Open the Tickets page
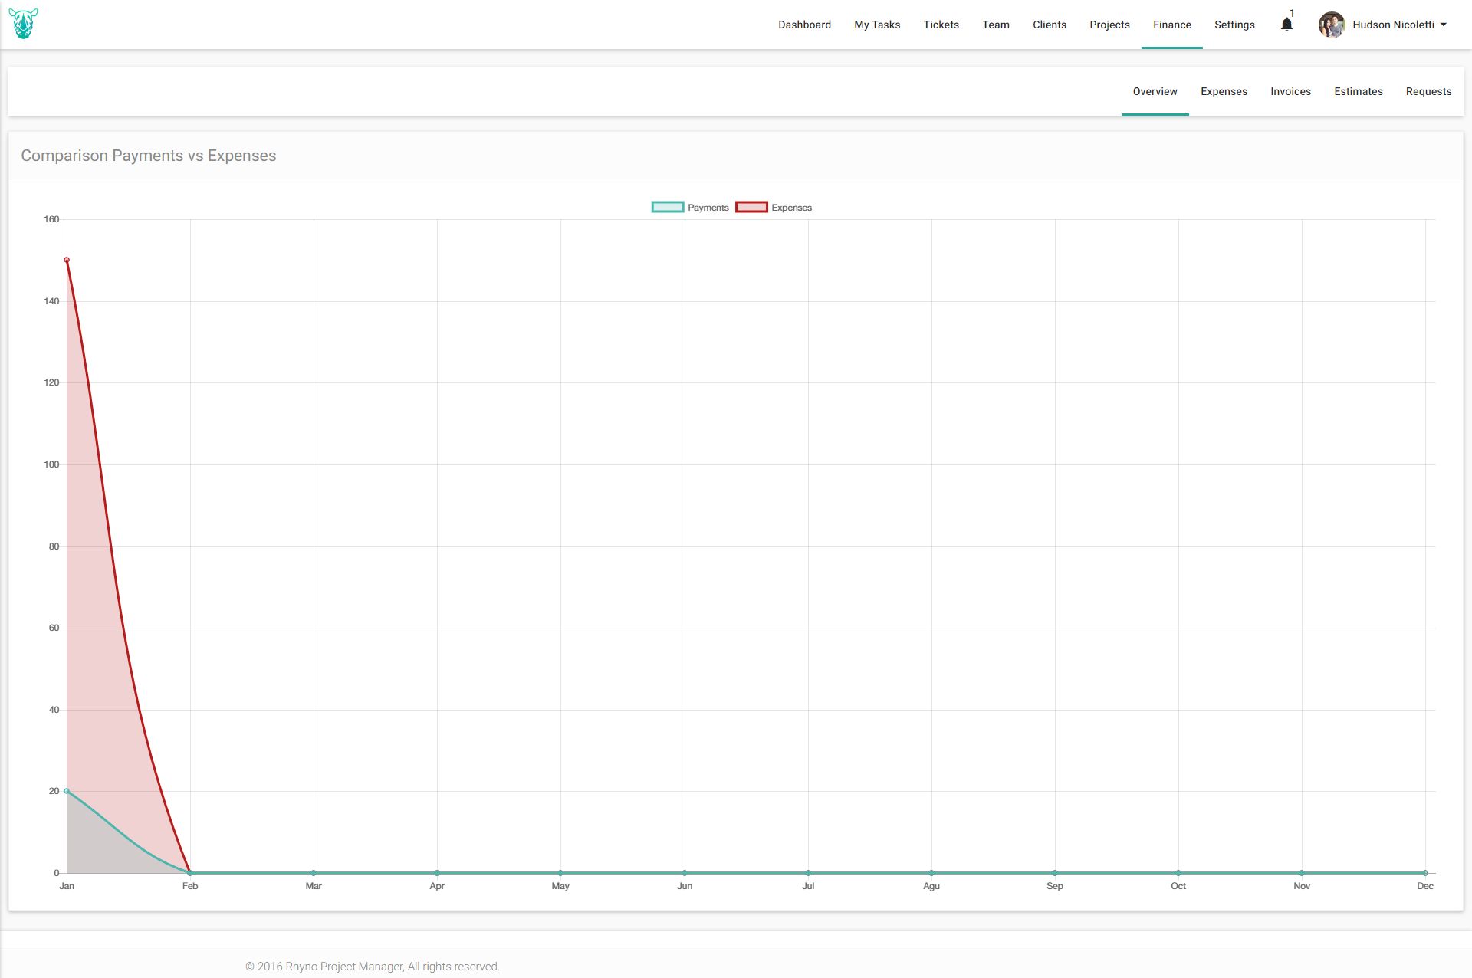The height and width of the screenshot is (978, 1472). (941, 25)
